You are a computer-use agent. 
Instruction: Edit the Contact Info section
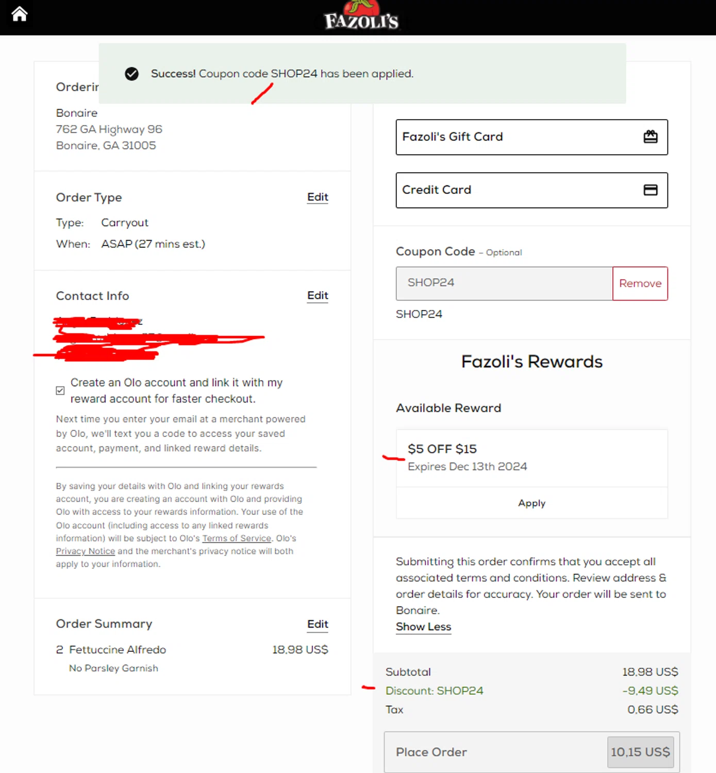click(318, 295)
